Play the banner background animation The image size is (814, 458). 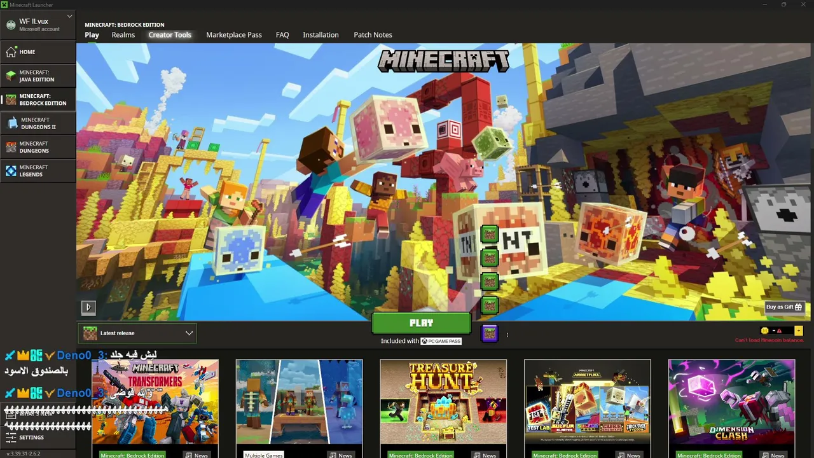click(x=88, y=307)
